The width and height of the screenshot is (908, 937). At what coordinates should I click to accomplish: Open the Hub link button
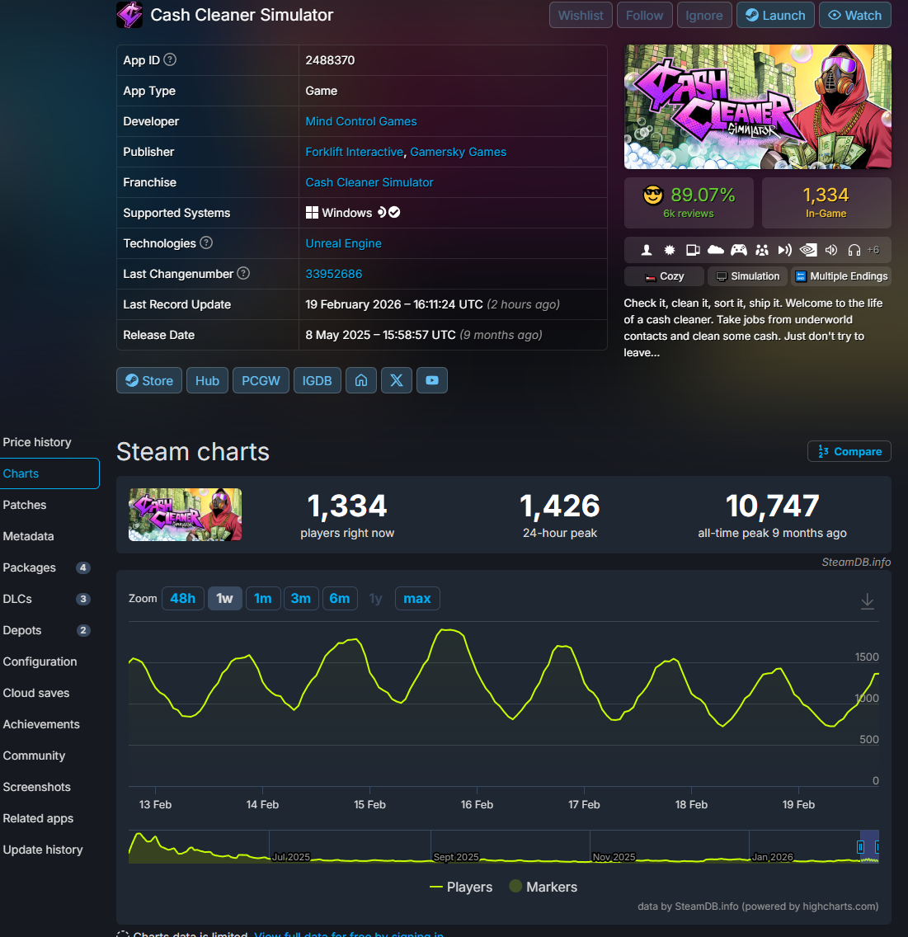click(x=207, y=380)
